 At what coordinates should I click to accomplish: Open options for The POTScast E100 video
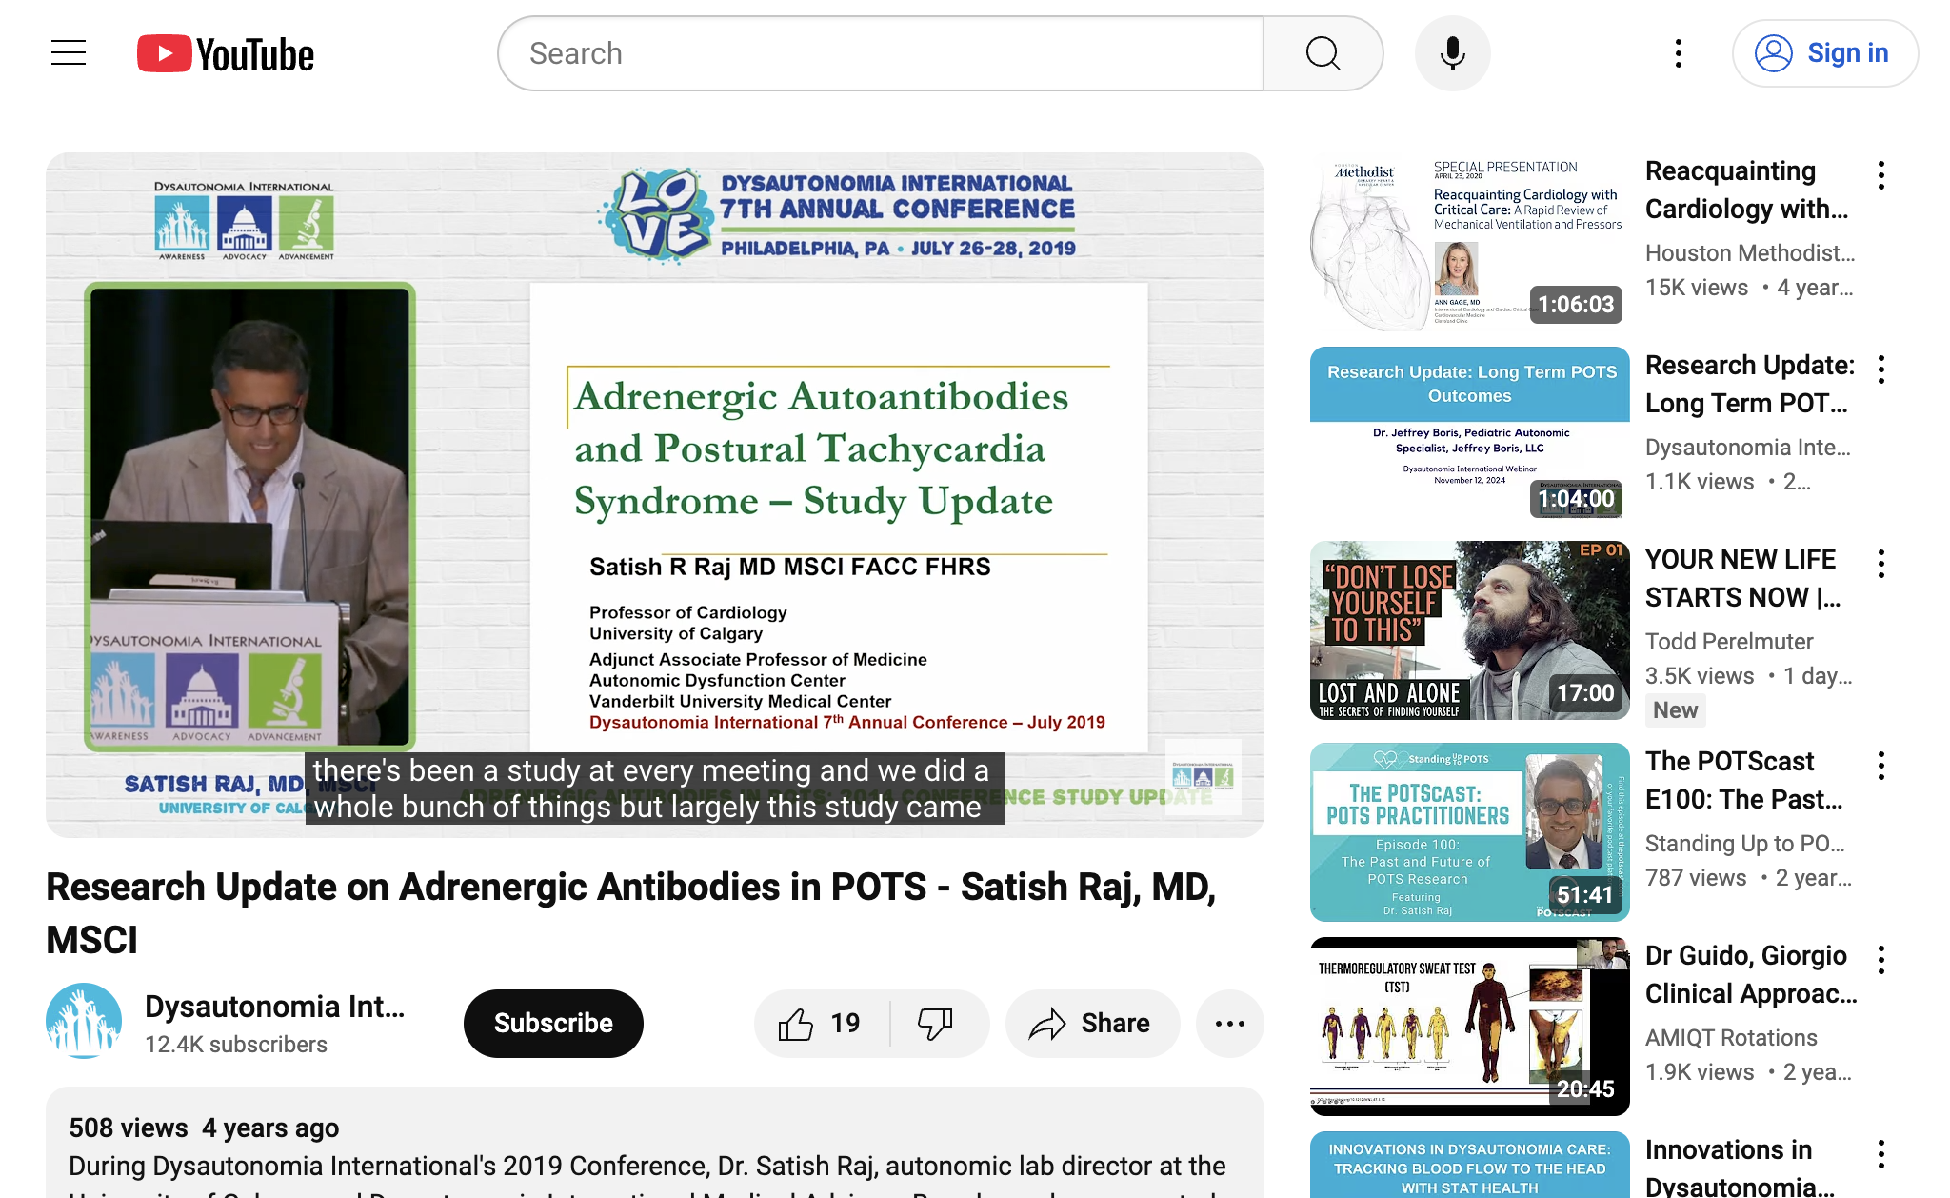(x=1881, y=766)
